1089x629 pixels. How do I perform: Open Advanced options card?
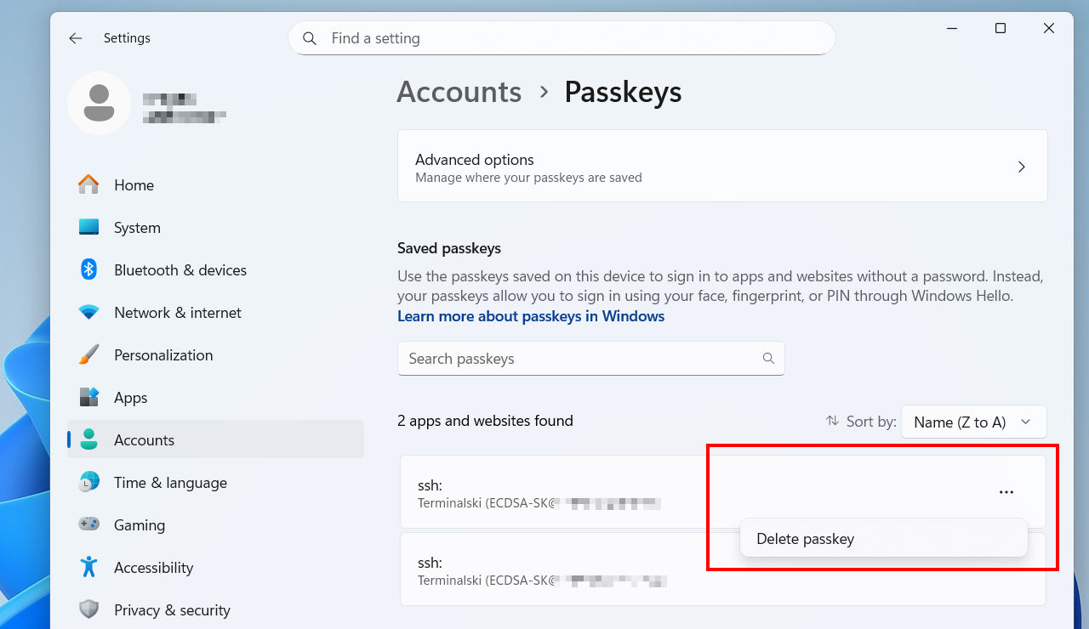pyautogui.click(x=722, y=166)
